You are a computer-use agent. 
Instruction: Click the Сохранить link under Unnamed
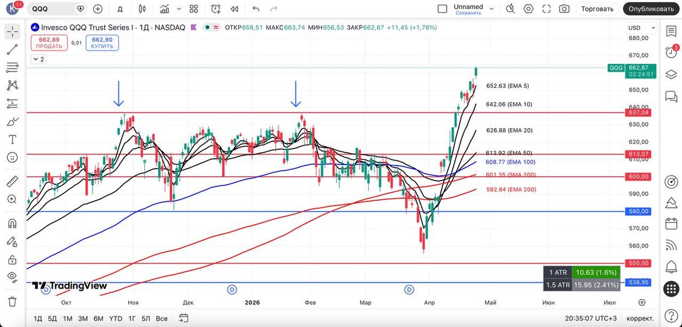[x=468, y=12]
